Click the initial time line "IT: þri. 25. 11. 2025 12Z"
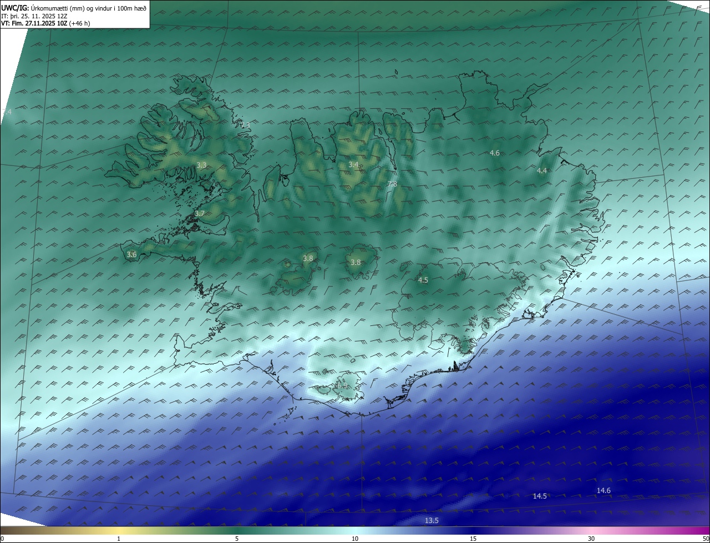Screen dimensions: 710x543 (x=34, y=16)
